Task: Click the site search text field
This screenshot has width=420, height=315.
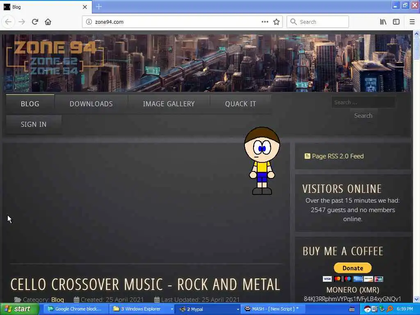Action: [x=363, y=102]
